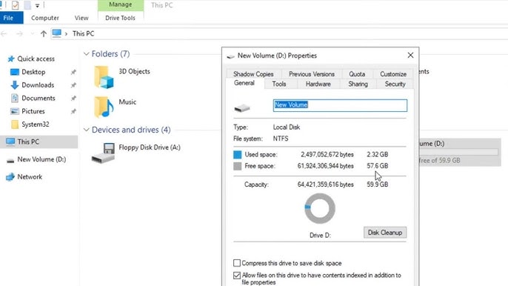The height and width of the screenshot is (286, 508).
Task: Switch to the Computer ribbon tab
Action: [x=45, y=18]
